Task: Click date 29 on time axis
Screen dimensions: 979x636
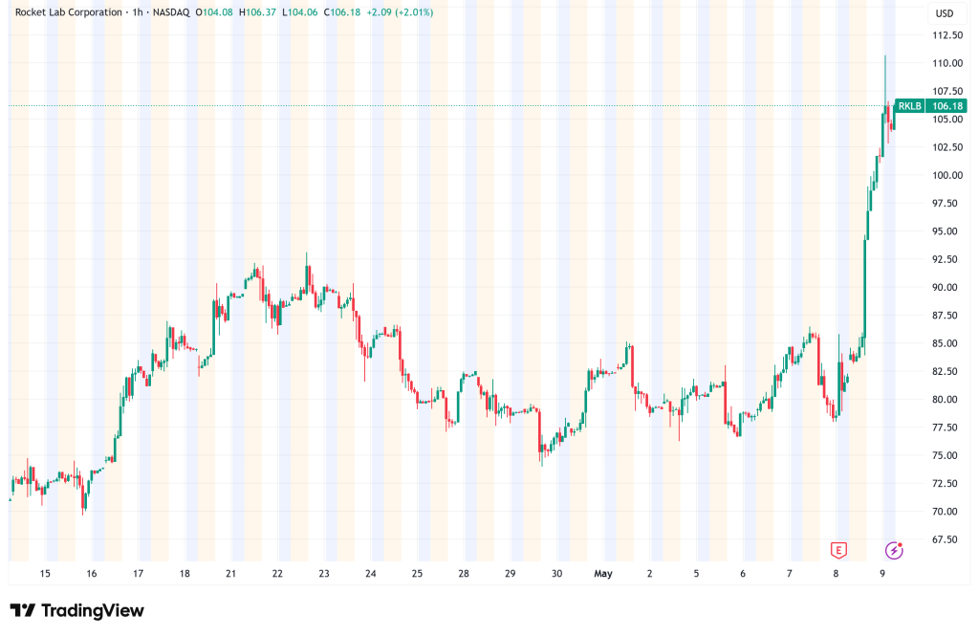Action: (511, 574)
